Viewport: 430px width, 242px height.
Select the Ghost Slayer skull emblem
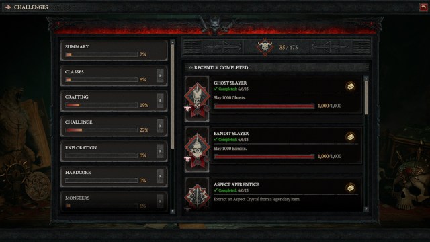[197, 99]
